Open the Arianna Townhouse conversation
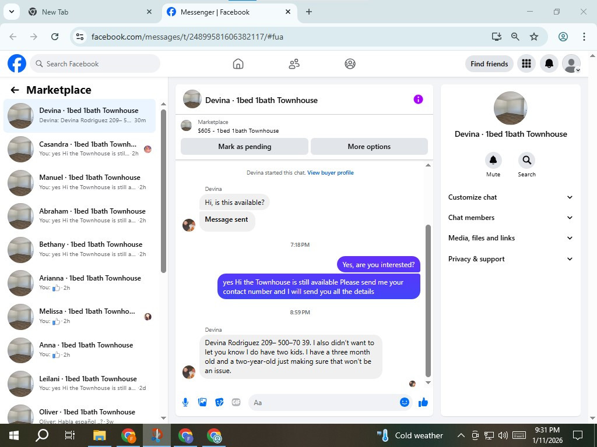This screenshot has width=597, height=447. click(79, 283)
